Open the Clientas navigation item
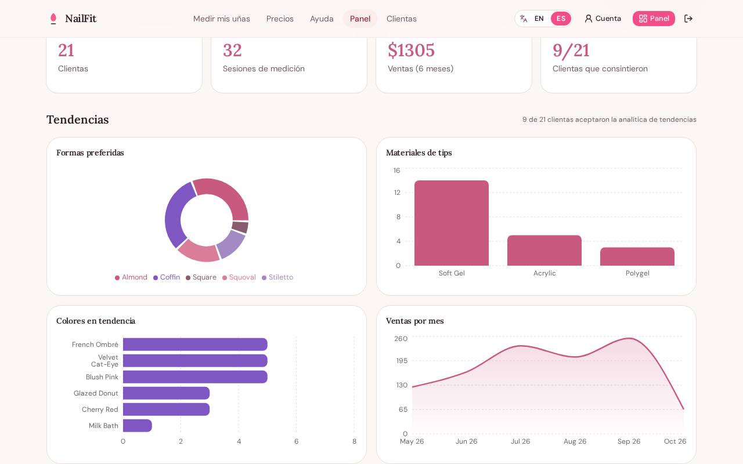Viewport: 743px width, 464px height. click(402, 19)
